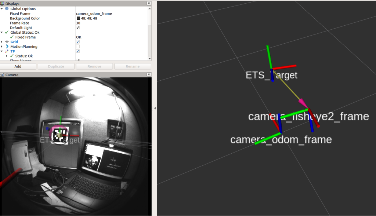Select the Grid display icon
The image size is (376, 216).
(x=7, y=42)
